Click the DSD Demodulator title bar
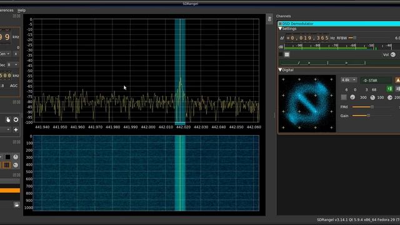The image size is (400, 225). click(339, 24)
